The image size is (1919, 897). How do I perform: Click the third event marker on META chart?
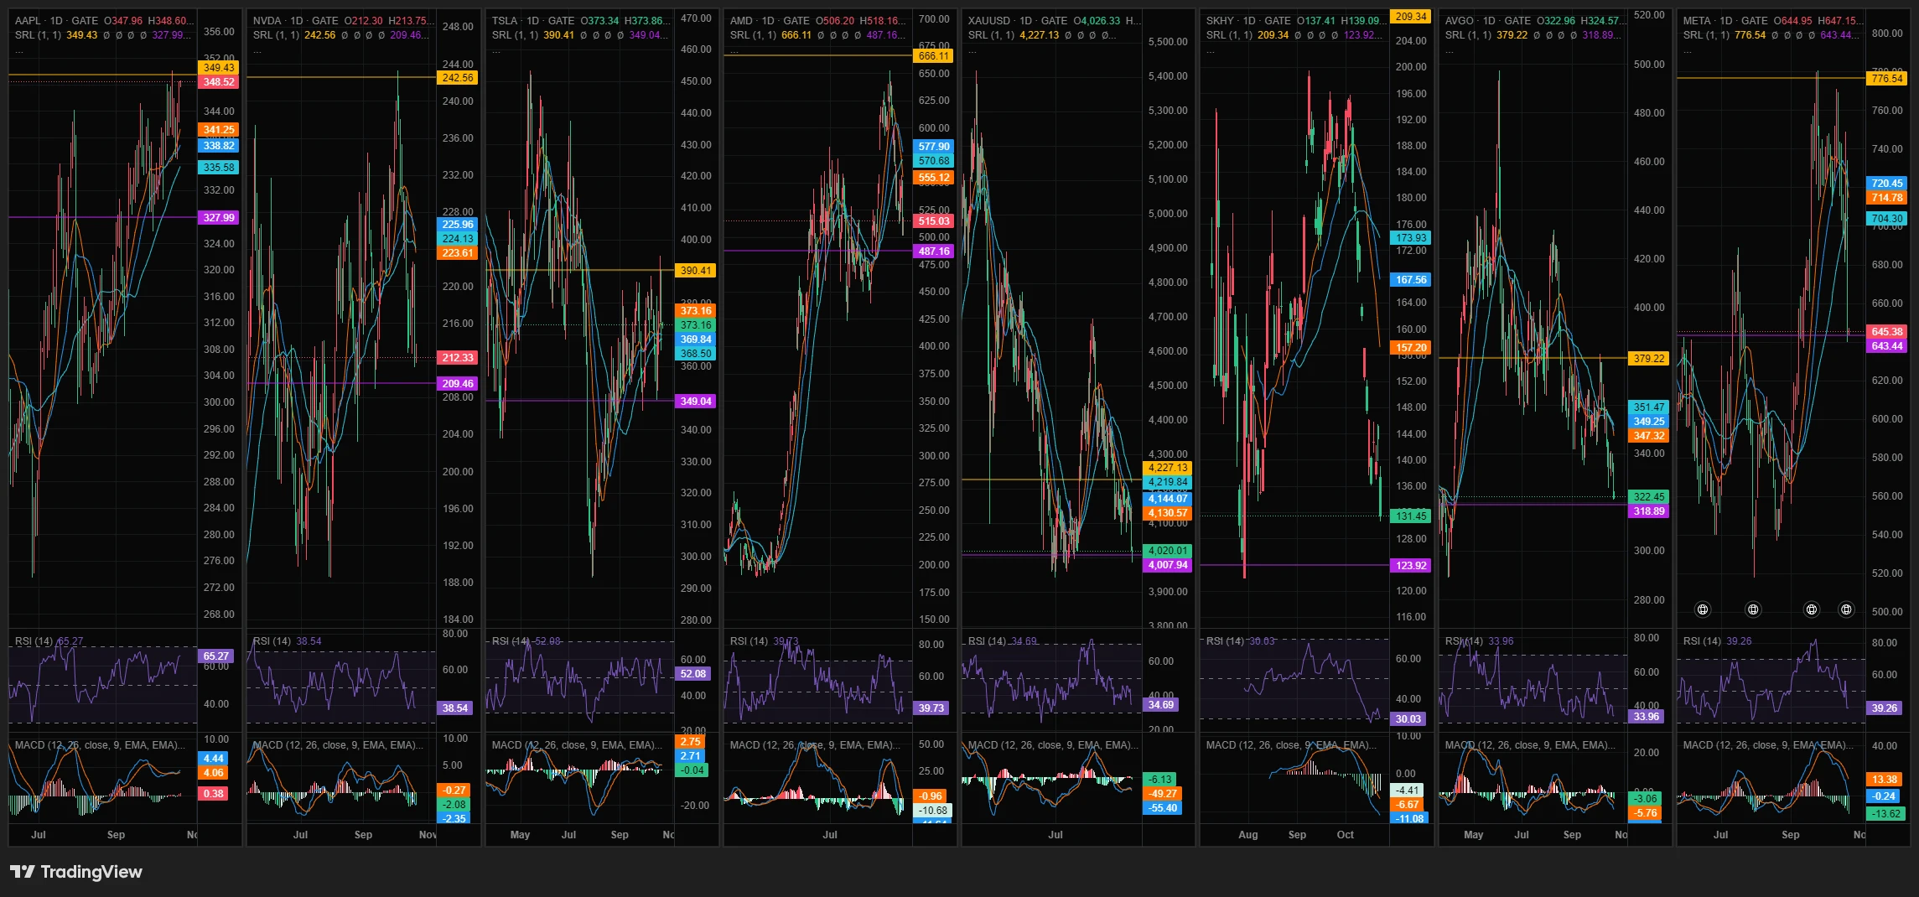pyautogui.click(x=1812, y=609)
